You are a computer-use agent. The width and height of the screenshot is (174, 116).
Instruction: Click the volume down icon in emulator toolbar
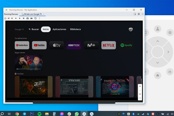click(12, 18)
